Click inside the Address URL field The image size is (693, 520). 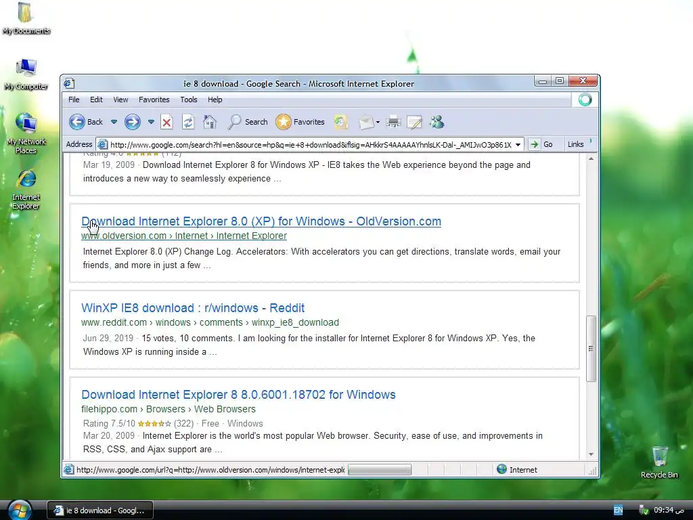coord(310,145)
